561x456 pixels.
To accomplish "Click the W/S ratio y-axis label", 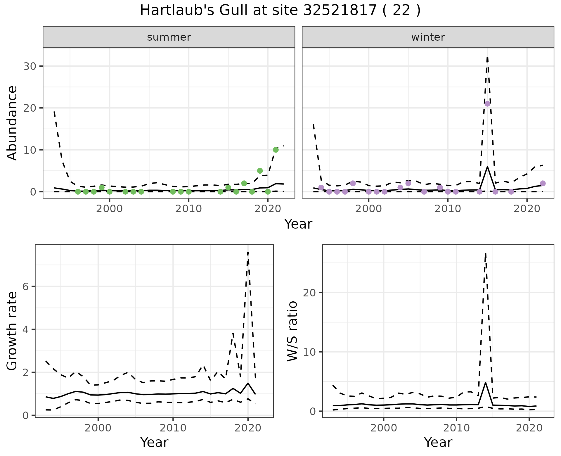I will (x=292, y=331).
